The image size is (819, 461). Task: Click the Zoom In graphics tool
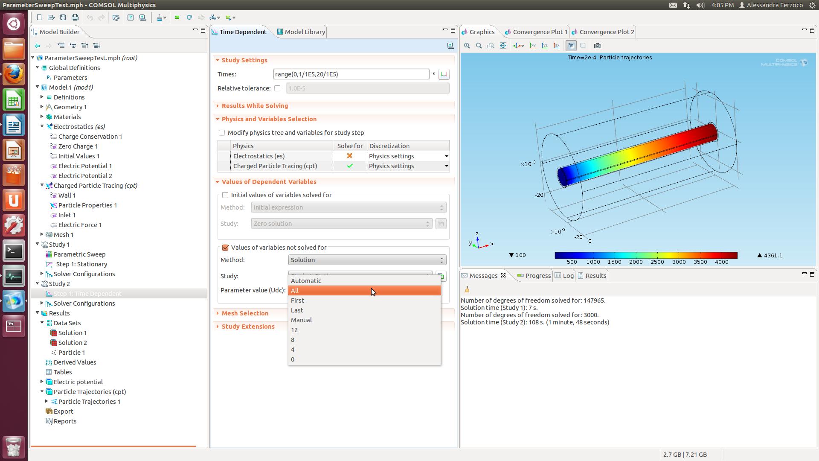coord(467,46)
